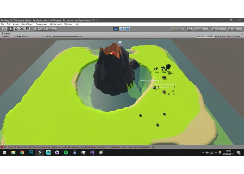This screenshot has height=174, width=244.
Task: Open Visual Studio from taskbar
Action: pos(92,153)
